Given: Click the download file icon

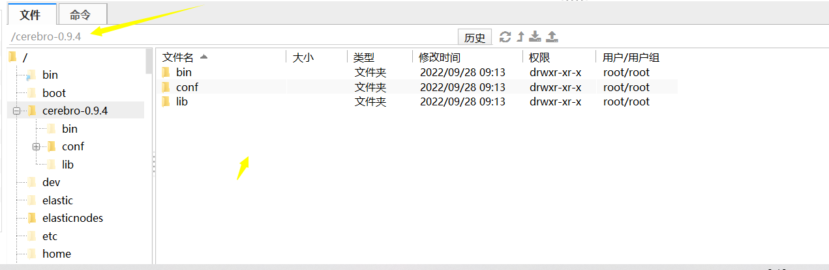Looking at the screenshot, I should point(535,37).
